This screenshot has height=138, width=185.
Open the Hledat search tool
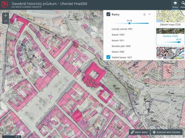183,5
